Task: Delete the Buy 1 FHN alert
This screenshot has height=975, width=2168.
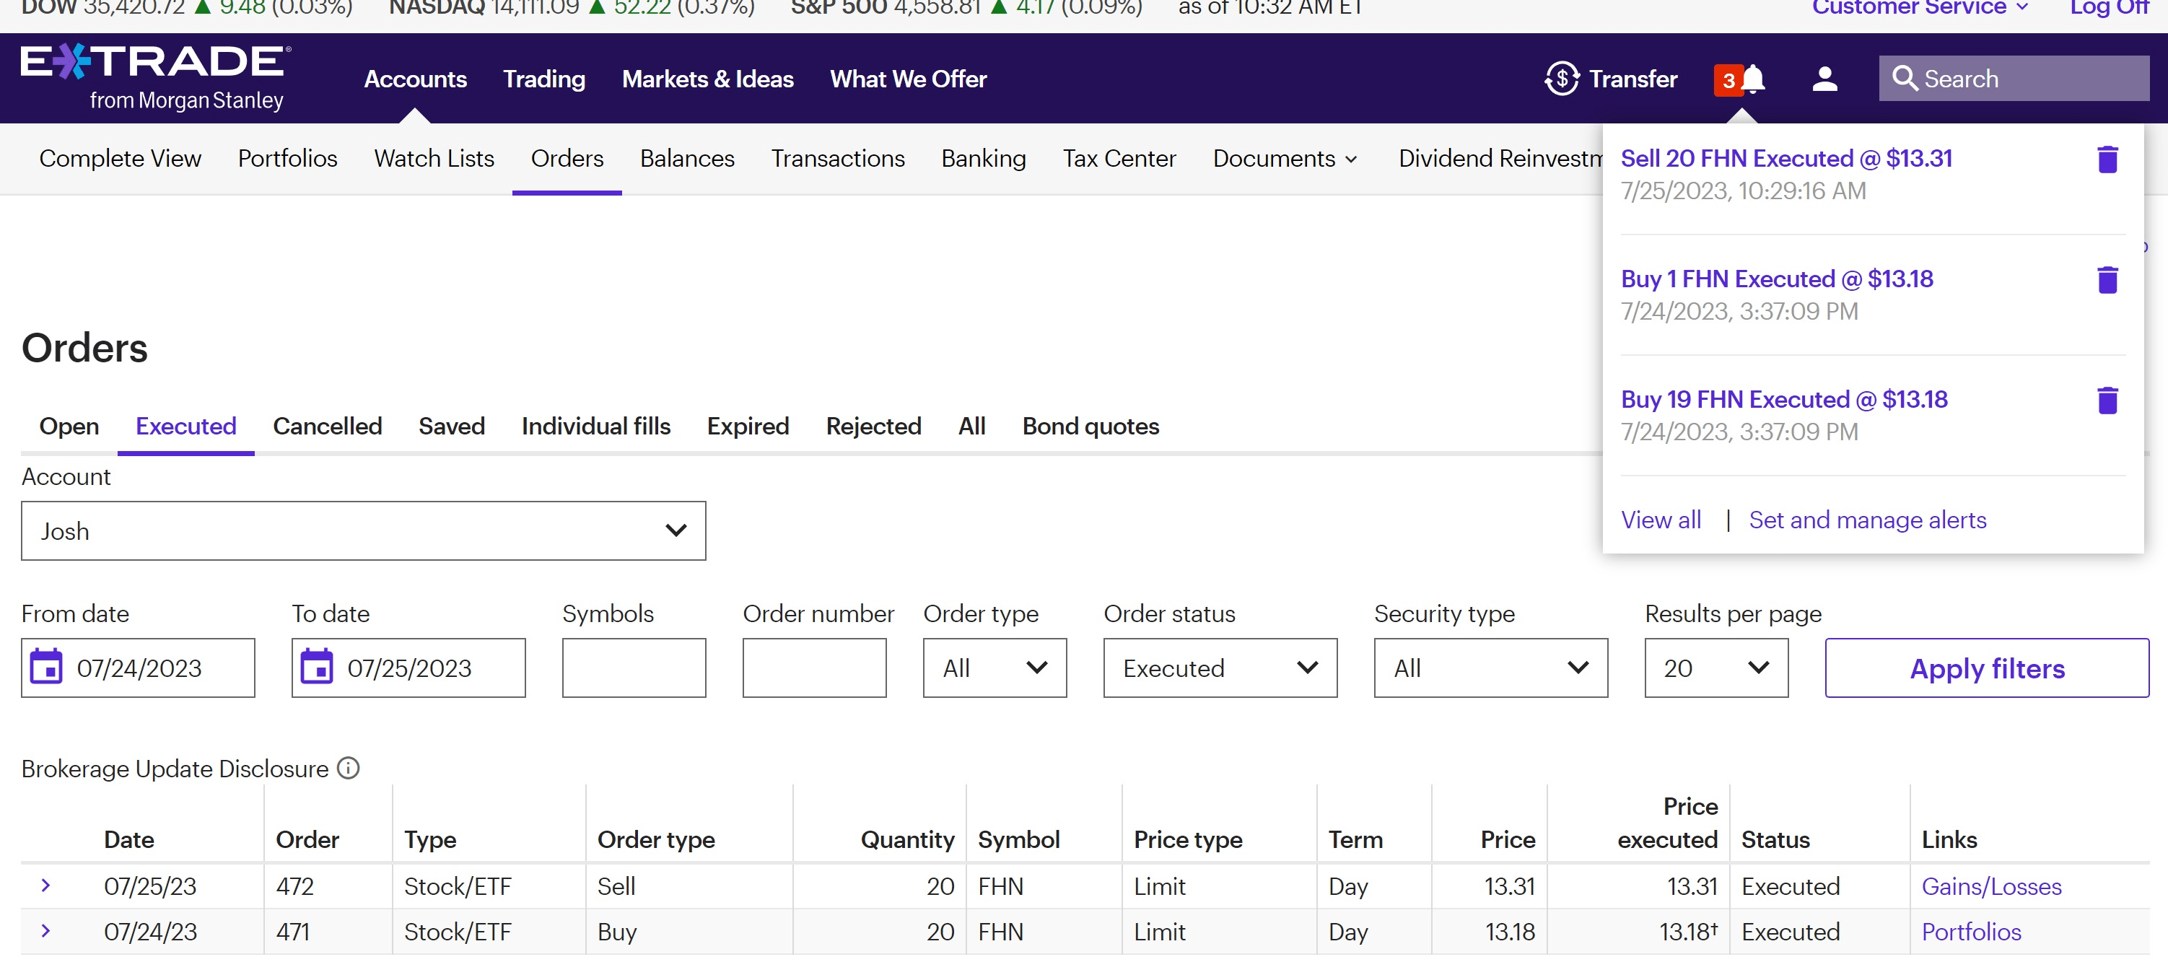Action: 2107,279
